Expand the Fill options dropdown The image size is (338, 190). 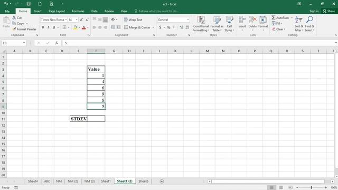(281, 23)
